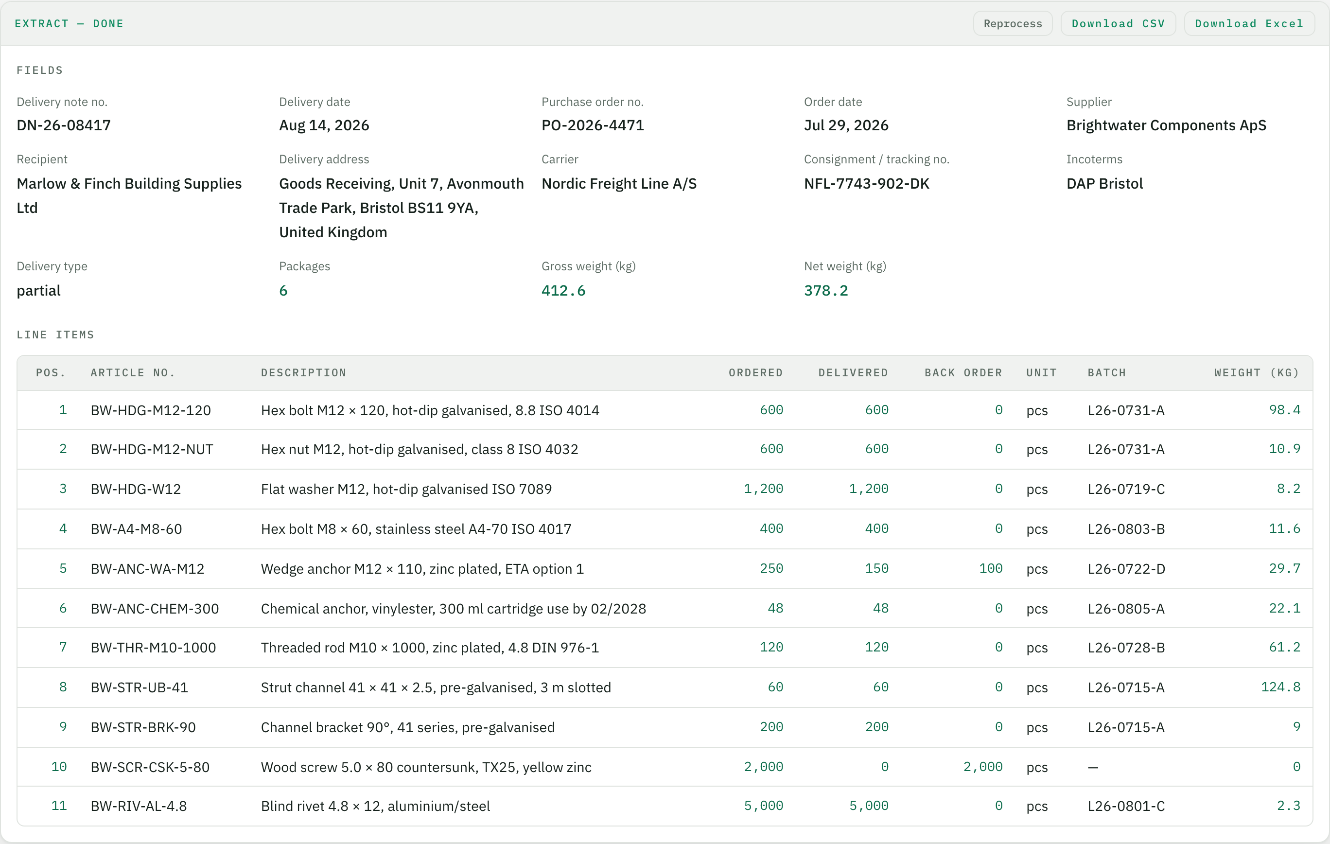Click the Pos. column header
The image size is (1330, 844).
pos(51,373)
